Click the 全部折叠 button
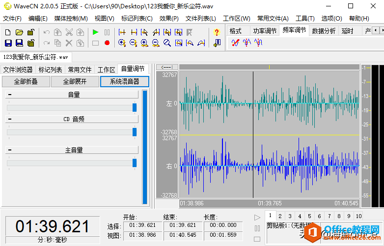This screenshot has width=384, height=246. tap(26, 81)
